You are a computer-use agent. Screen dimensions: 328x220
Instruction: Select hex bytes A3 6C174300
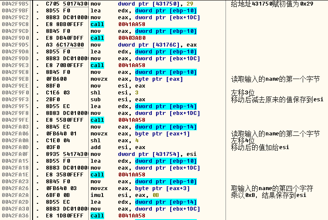coord(65,45)
